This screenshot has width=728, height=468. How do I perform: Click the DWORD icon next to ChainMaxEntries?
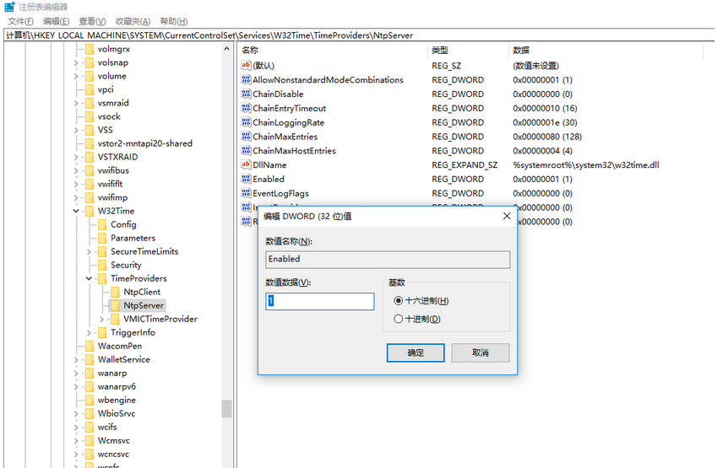pos(246,137)
